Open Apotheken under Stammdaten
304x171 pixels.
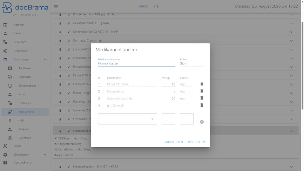[x=25, y=68]
